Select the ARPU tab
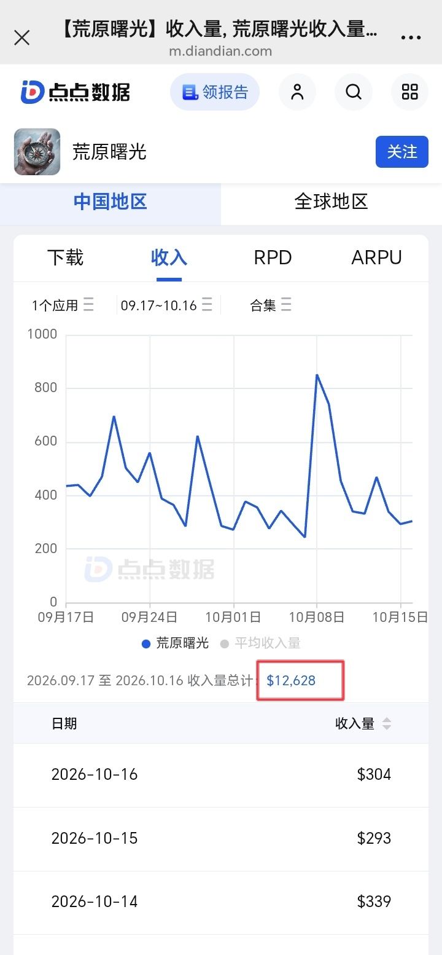The image size is (442, 955). 376,257
